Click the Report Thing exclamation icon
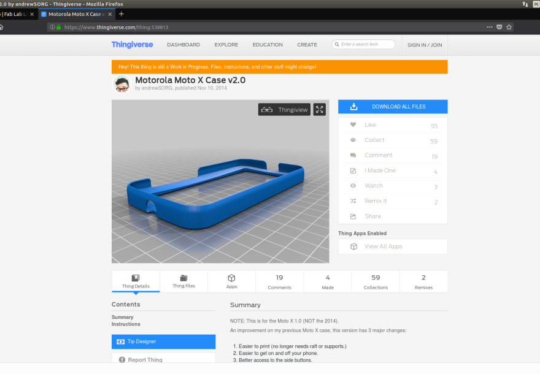 coord(122,359)
